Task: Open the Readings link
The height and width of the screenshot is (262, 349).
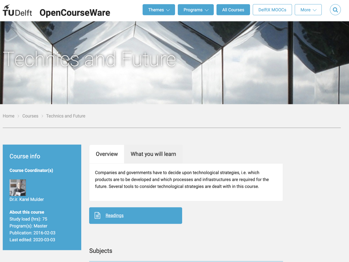Action: coord(115,215)
